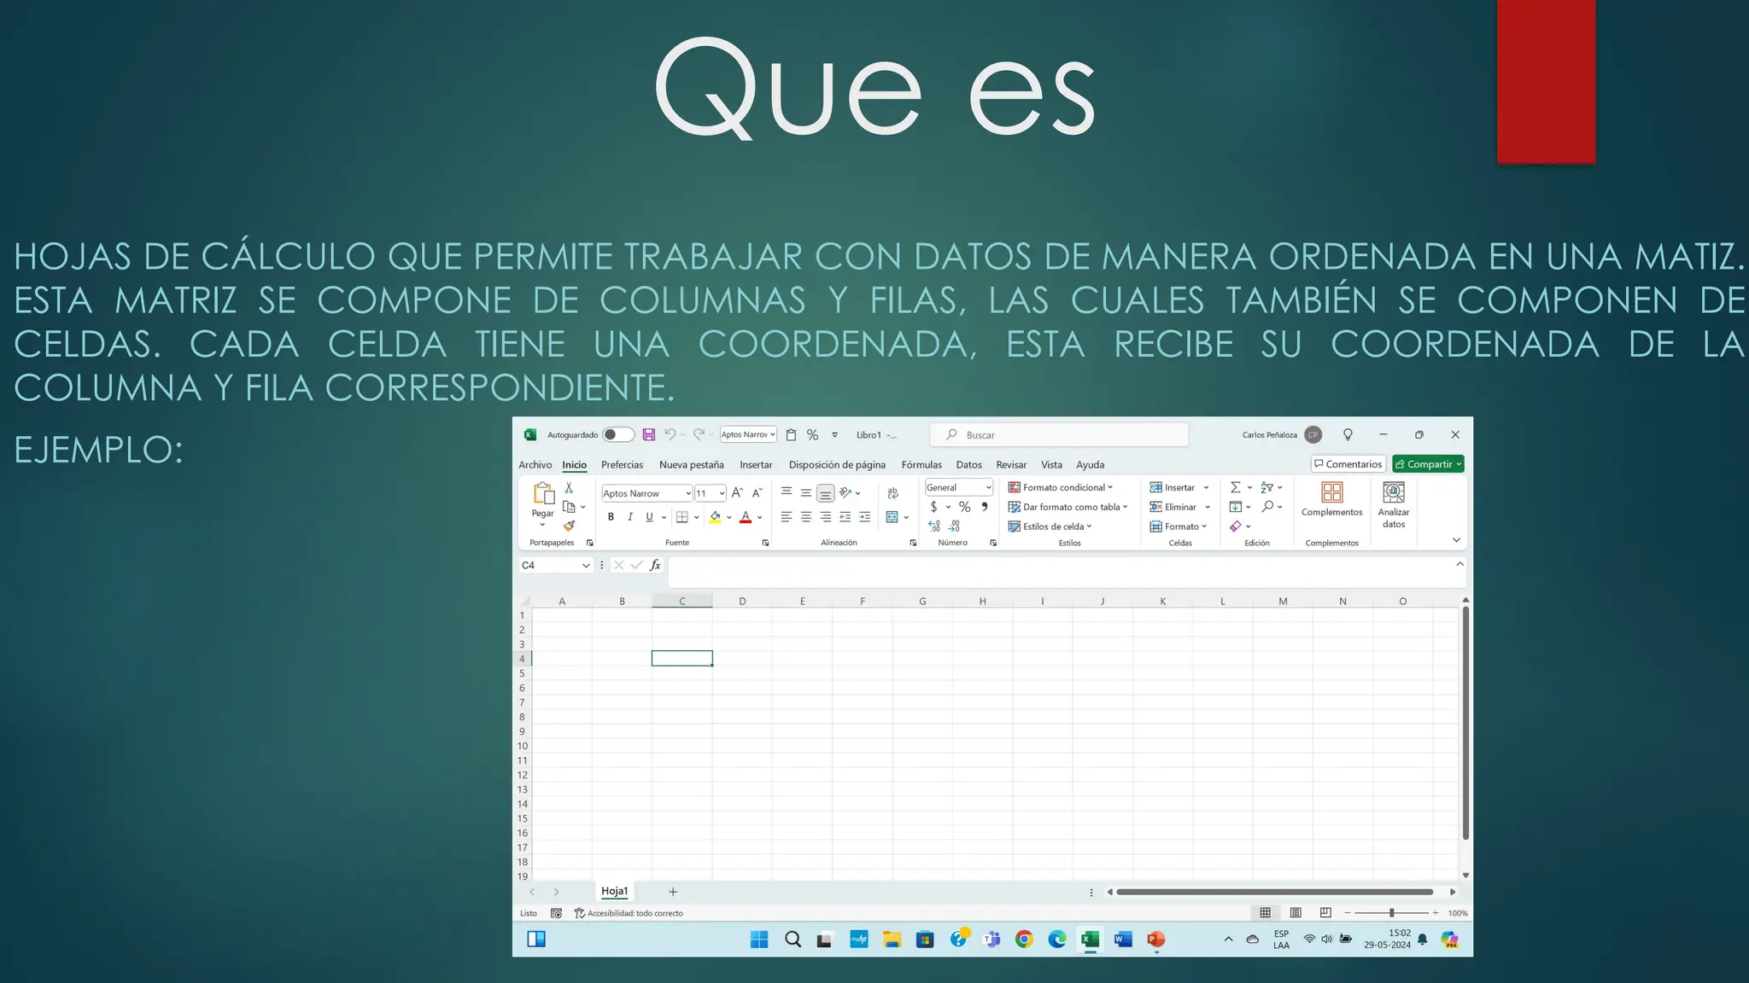
Task: Click the yellow fill color button
Action: tap(716, 517)
